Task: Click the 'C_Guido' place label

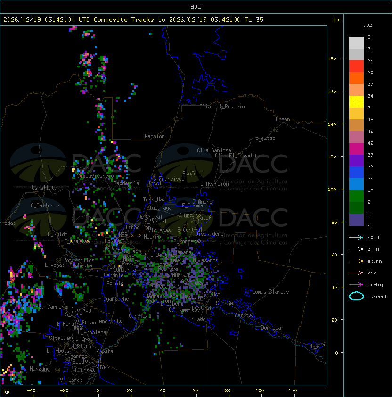Action: click(x=57, y=234)
